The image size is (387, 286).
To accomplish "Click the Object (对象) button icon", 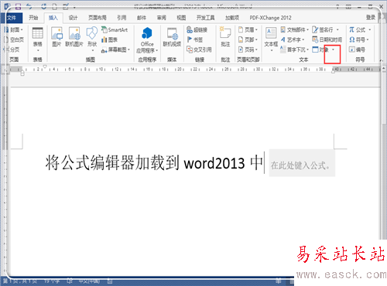I will (315, 49).
